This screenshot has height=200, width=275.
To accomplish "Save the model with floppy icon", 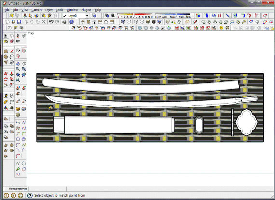I will pos(19,22).
